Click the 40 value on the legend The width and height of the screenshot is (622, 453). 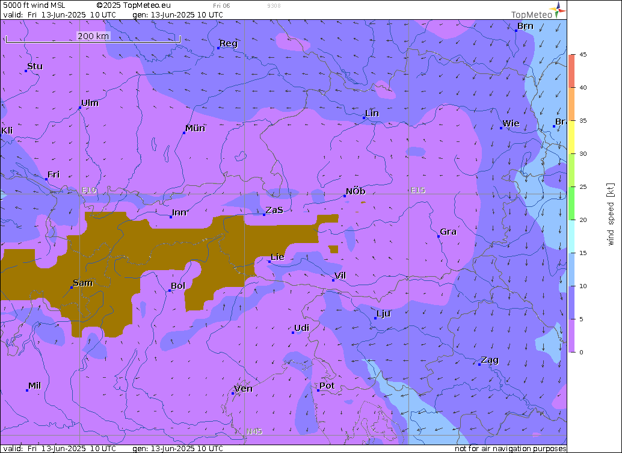pyautogui.click(x=583, y=88)
